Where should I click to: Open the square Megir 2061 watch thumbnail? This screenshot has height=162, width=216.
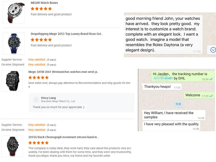[12, 81]
